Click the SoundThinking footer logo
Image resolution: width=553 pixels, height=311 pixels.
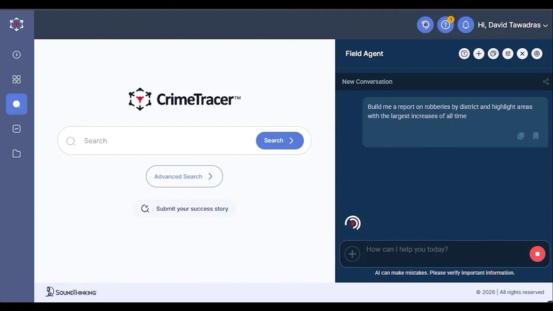coord(71,292)
